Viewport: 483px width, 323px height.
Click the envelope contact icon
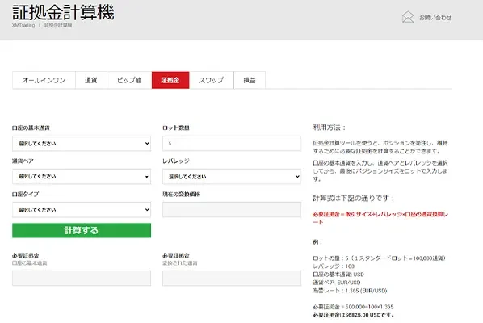[x=408, y=17]
